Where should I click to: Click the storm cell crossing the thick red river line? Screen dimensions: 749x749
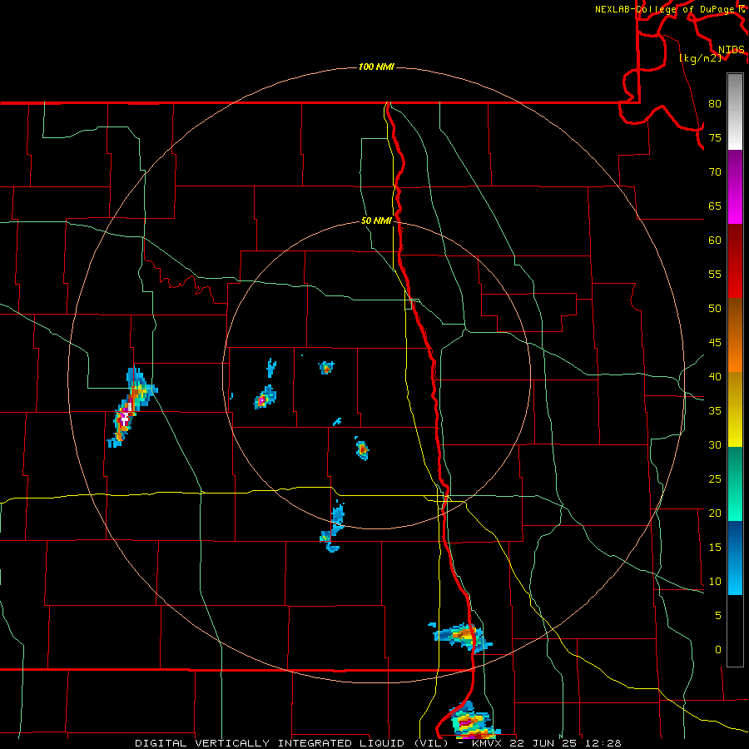tap(461, 637)
